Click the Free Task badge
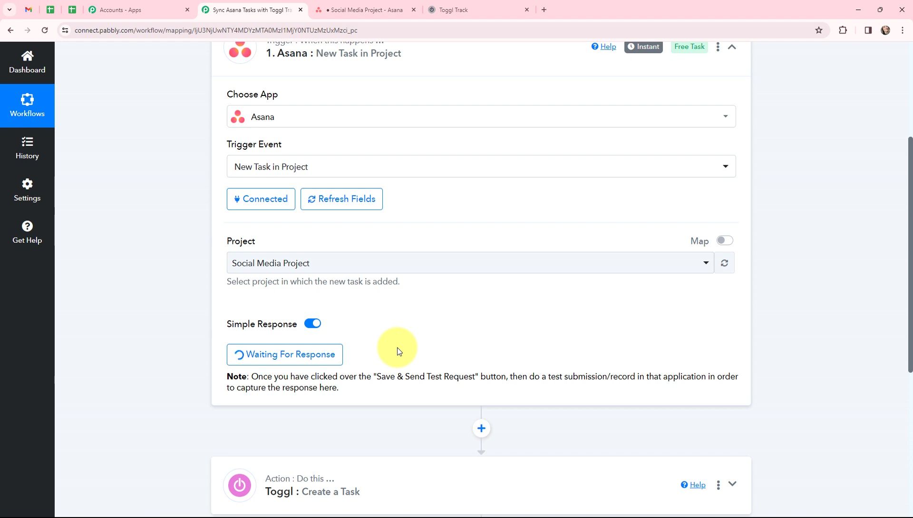The image size is (913, 518). click(x=690, y=47)
